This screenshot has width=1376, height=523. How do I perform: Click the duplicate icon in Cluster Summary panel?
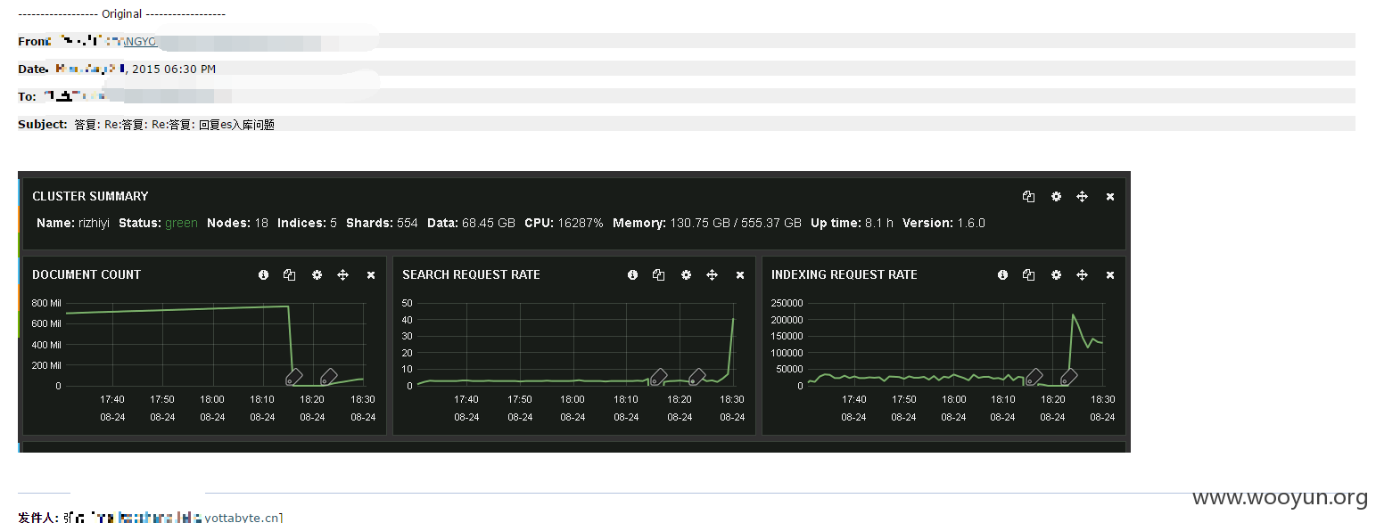pyautogui.click(x=1028, y=197)
